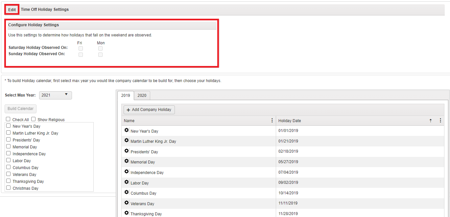Image resolution: width=450 pixels, height=217 pixels.
Task: Switch to the 2020 tab
Action: [142, 95]
